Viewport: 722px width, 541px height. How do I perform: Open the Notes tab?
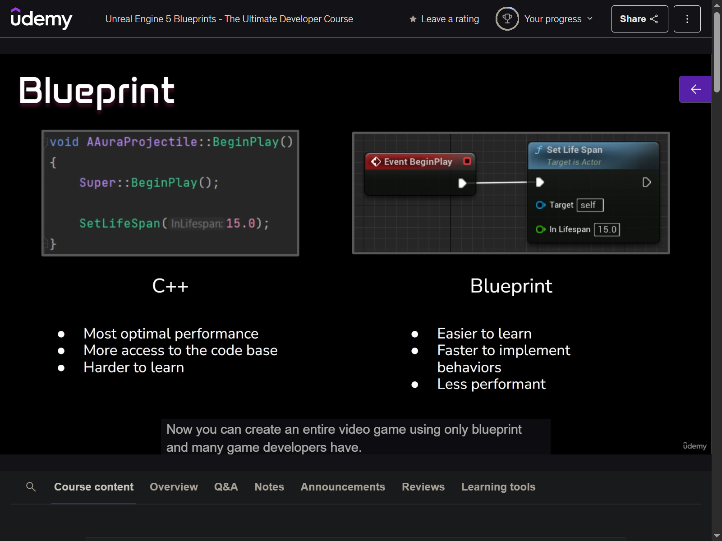point(269,487)
